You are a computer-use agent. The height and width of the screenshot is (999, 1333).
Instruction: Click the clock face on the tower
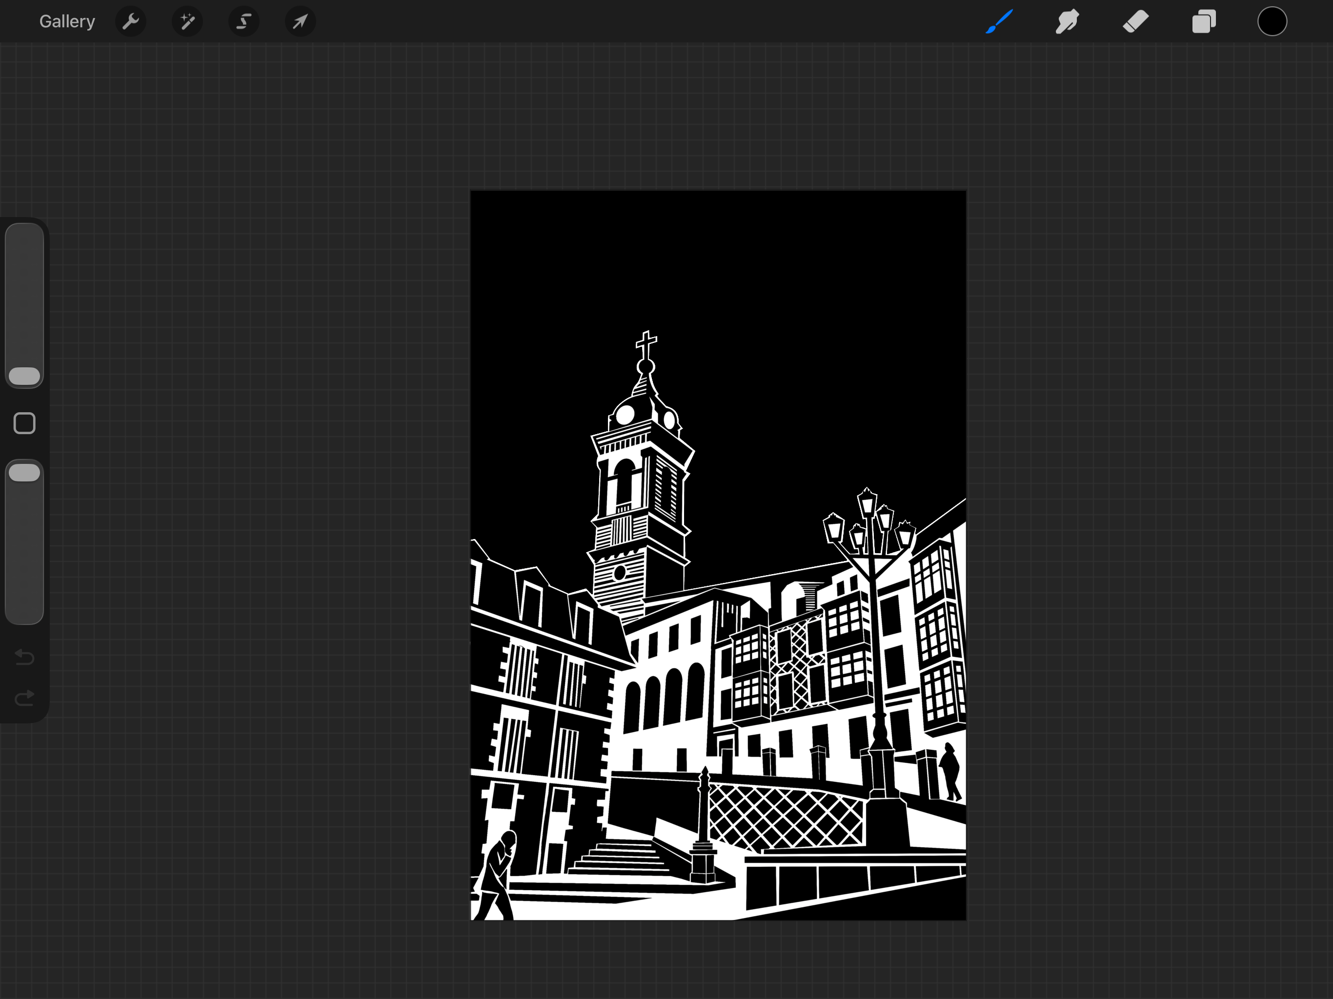(x=625, y=415)
